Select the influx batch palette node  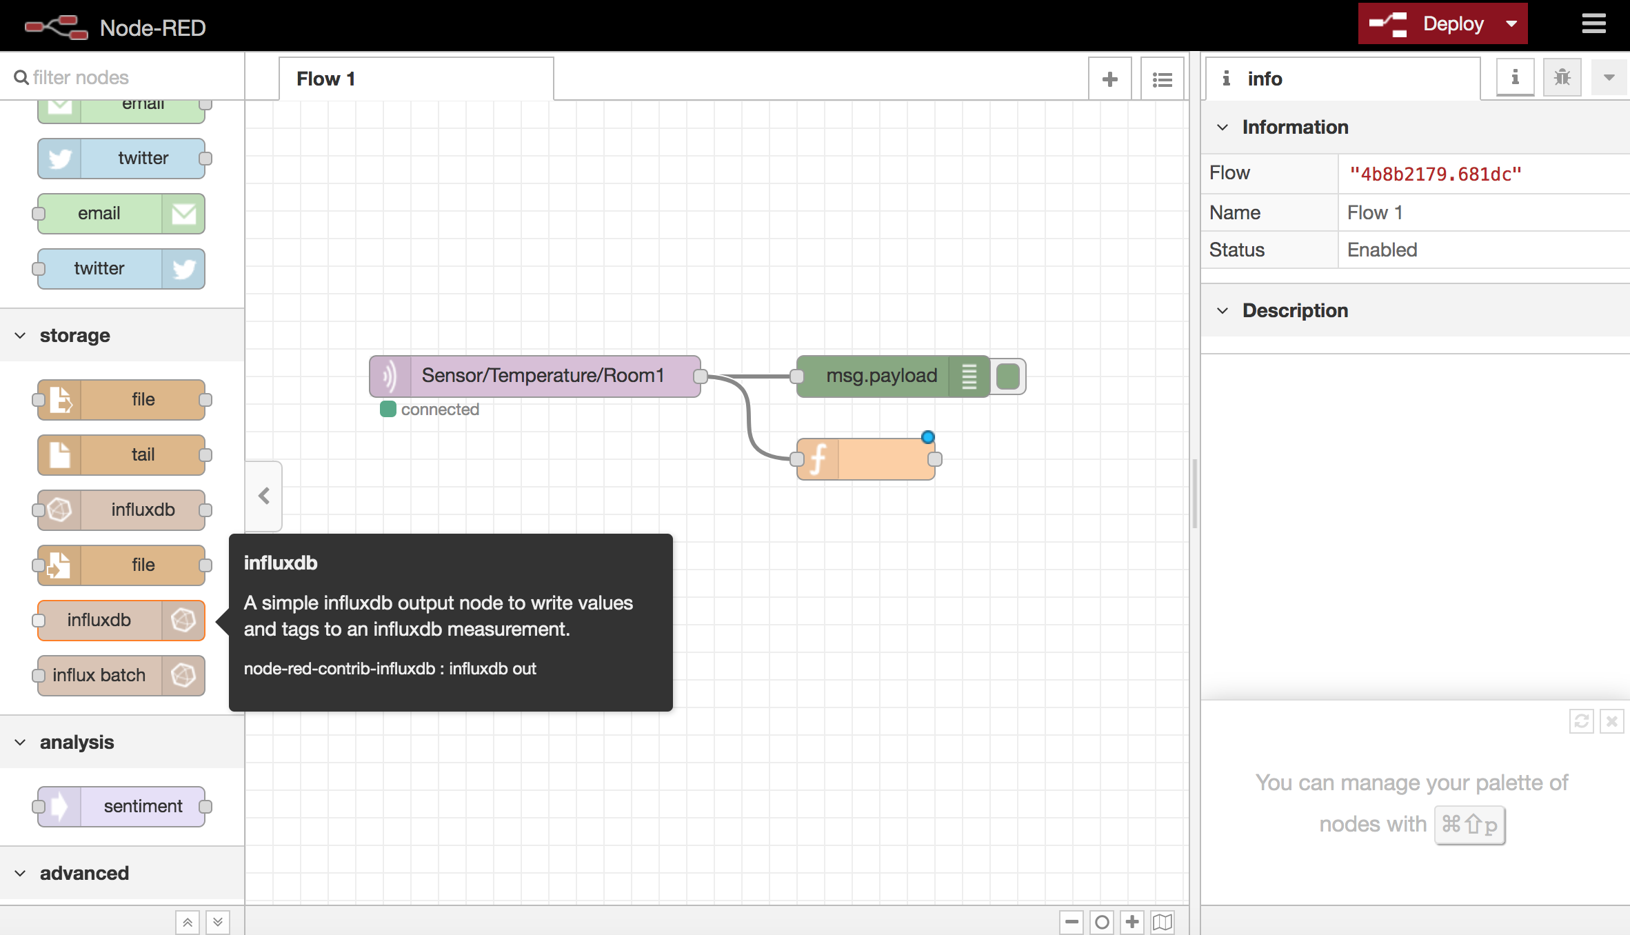[x=121, y=675]
